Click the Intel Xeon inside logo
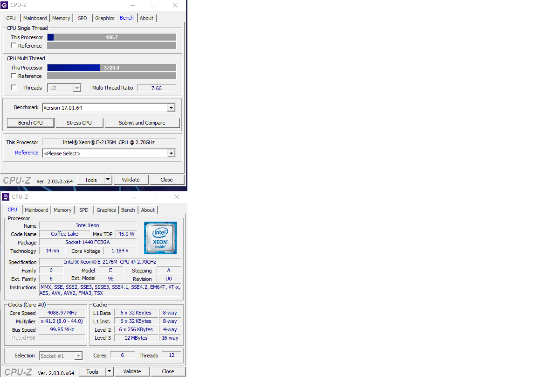The width and height of the screenshot is (537, 377). (x=160, y=238)
